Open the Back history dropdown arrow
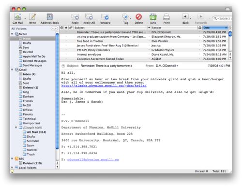This screenshot has width=242, height=187. coord(191,18)
